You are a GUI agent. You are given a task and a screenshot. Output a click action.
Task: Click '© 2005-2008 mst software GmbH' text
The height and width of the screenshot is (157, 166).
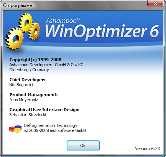tap(55, 130)
